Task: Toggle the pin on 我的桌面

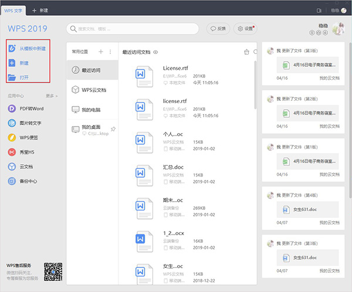Action: pos(113,128)
